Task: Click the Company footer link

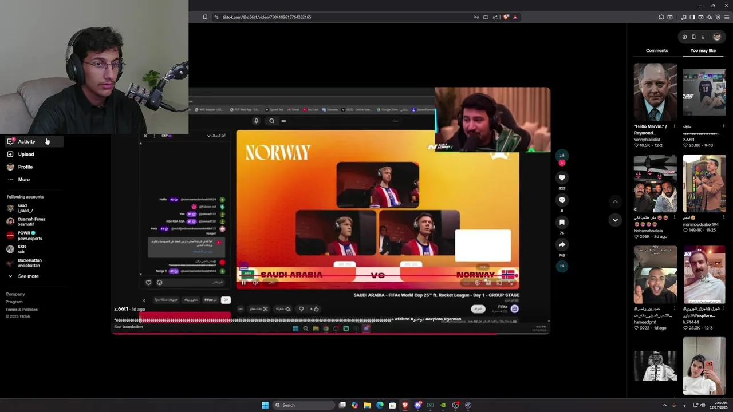Action: point(15,294)
